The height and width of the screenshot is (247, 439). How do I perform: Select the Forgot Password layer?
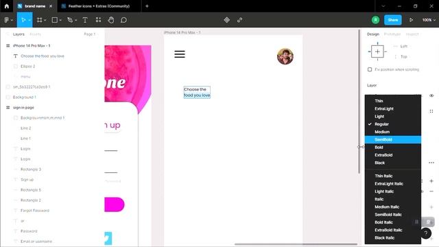click(35, 211)
